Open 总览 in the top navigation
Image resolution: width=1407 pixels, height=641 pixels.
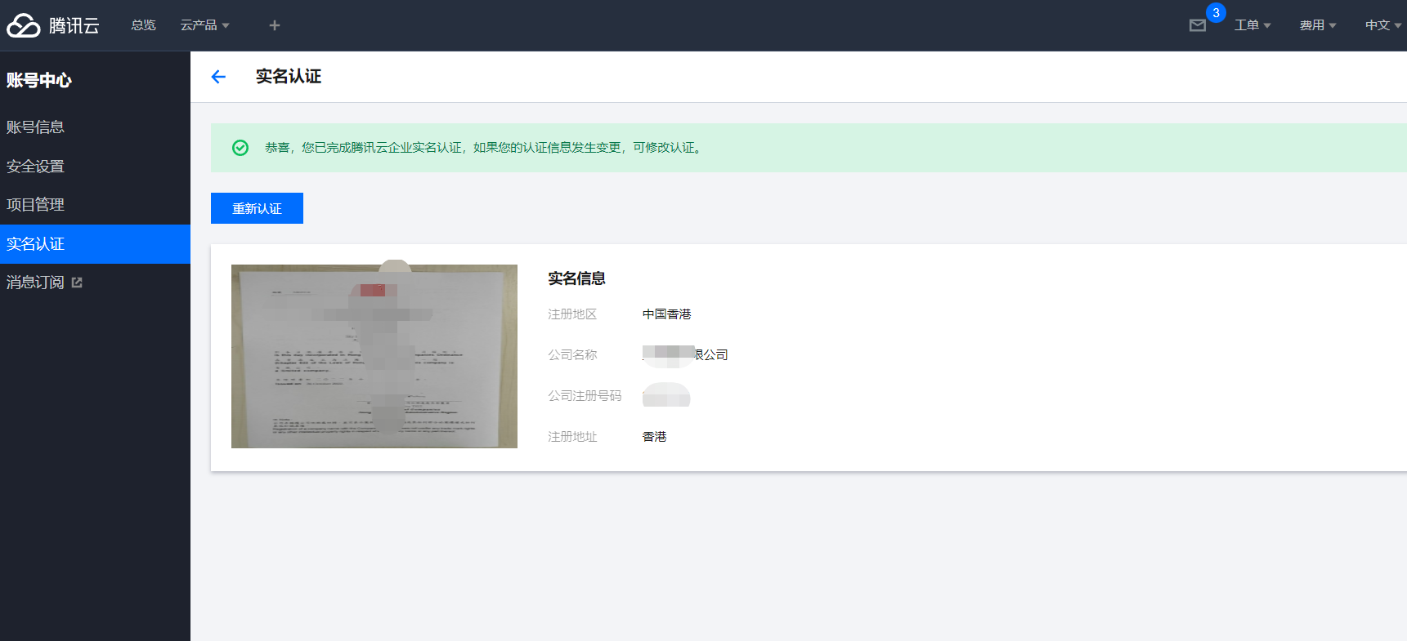143,25
